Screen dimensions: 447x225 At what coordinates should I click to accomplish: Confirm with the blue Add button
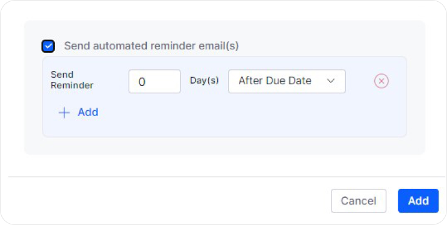click(x=418, y=201)
